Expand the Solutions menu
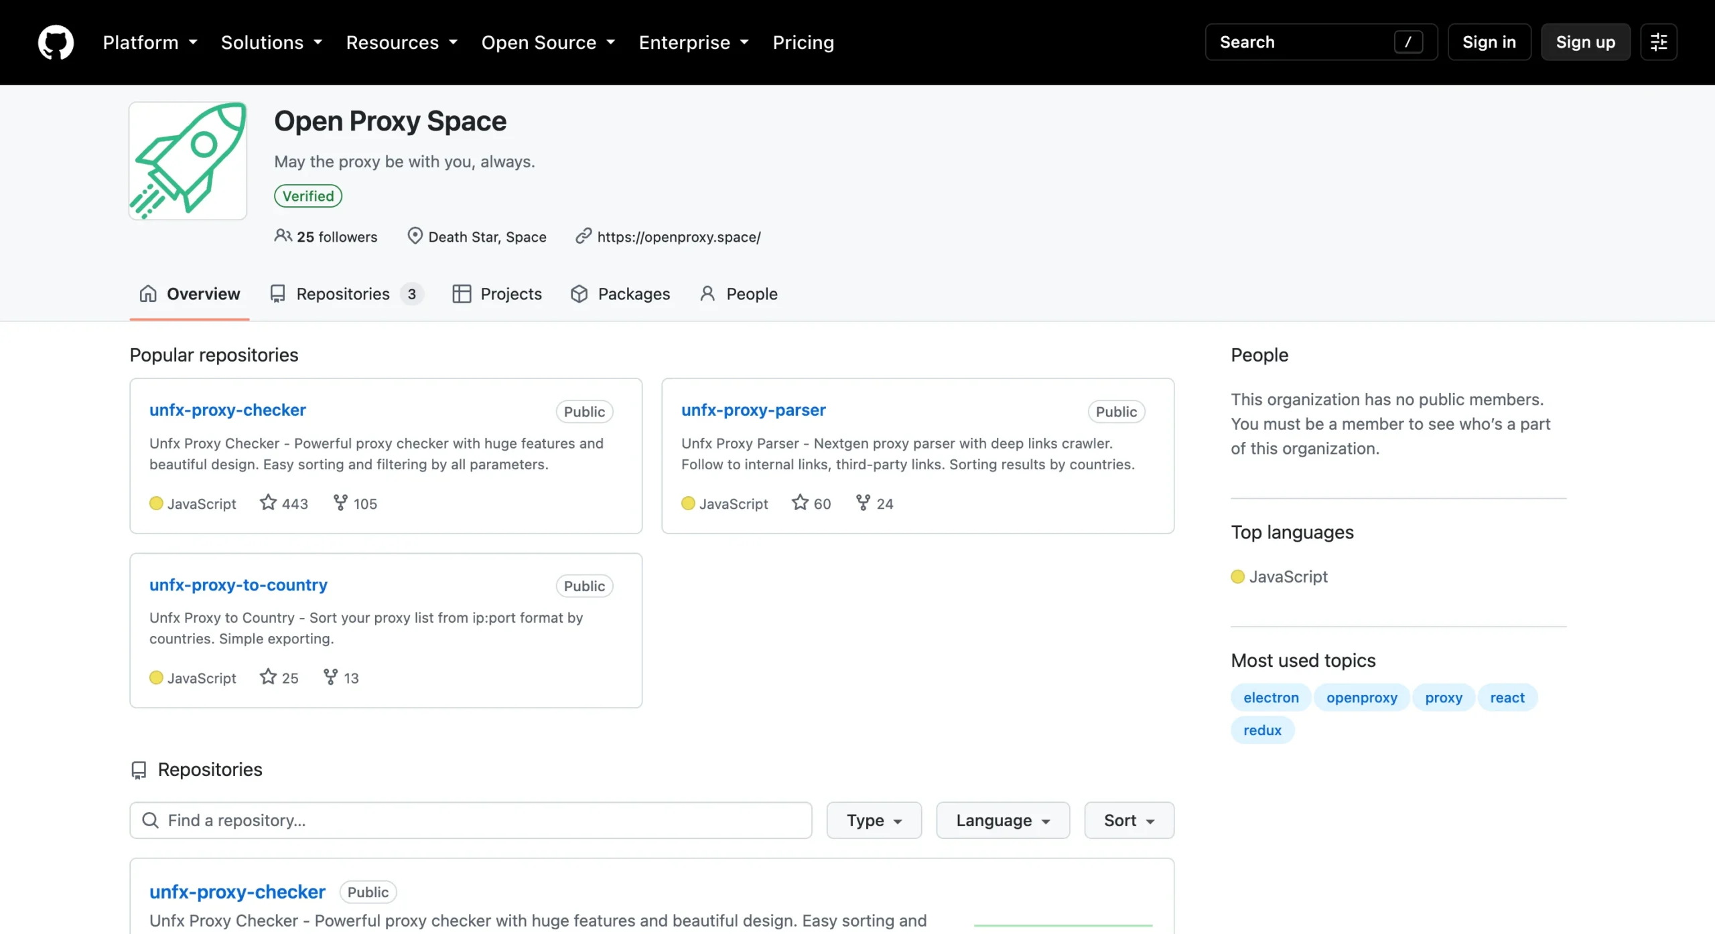 coord(271,42)
